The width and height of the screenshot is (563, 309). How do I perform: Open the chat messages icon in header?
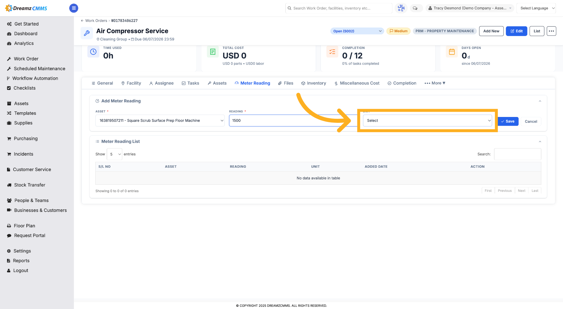pos(415,8)
